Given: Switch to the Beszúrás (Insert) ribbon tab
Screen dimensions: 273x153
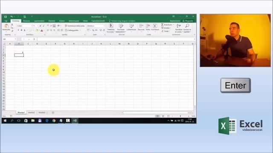Looking at the screenshot, I should (26, 21).
